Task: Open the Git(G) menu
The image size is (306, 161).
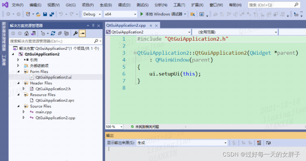Action: point(71,5)
